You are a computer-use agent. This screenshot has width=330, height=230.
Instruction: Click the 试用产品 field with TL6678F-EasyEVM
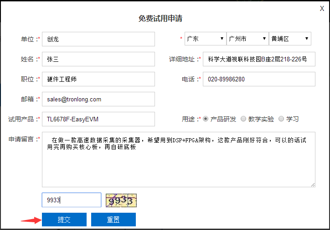coord(98,119)
